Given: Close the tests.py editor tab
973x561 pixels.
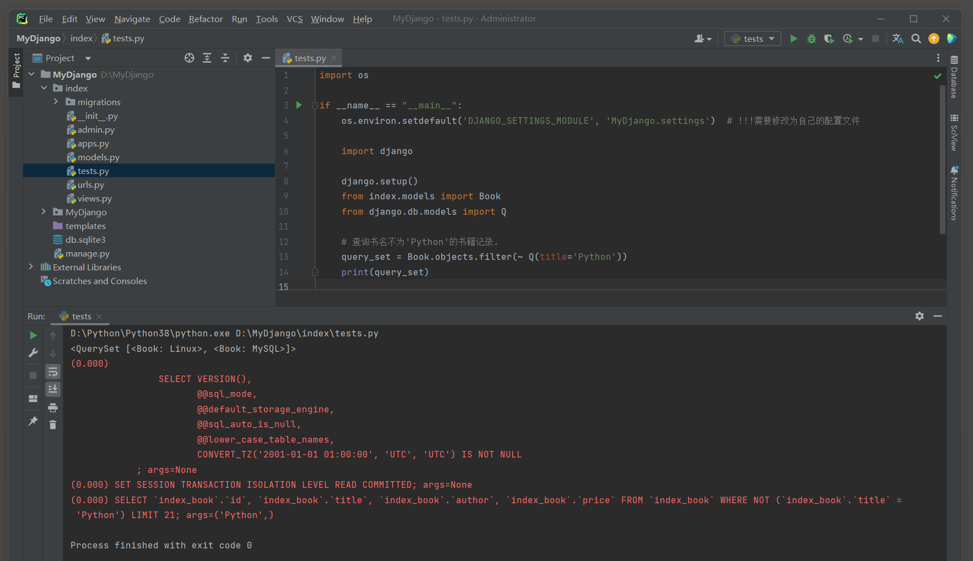Looking at the screenshot, I should point(334,58).
